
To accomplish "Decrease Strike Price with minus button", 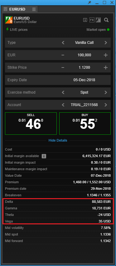I will 63,68.
